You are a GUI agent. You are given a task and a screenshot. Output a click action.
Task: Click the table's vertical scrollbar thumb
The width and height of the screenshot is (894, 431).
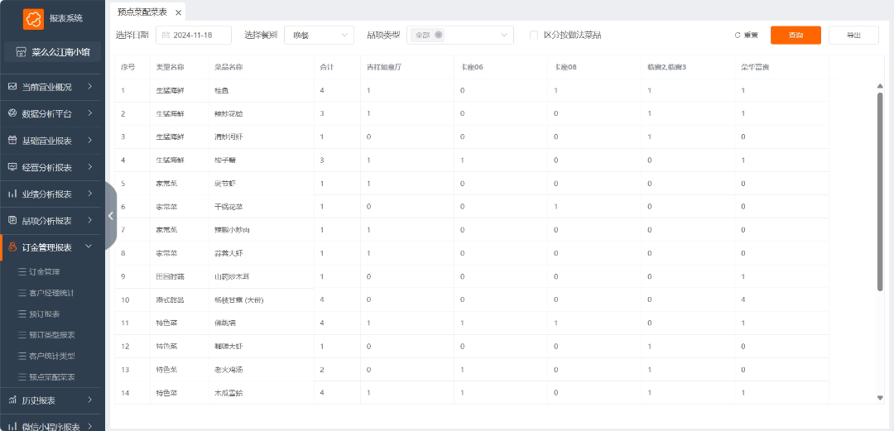[880, 192]
